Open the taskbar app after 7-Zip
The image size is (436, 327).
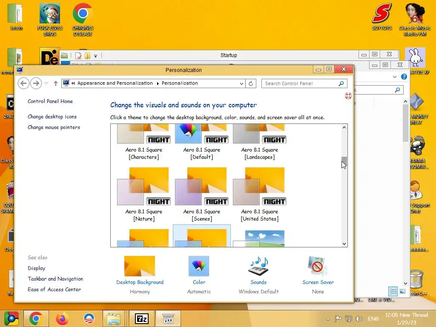pyautogui.click(x=168, y=318)
